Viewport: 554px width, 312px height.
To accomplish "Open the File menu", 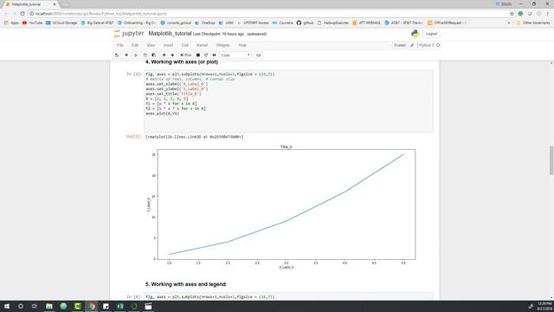I will [x=120, y=45].
